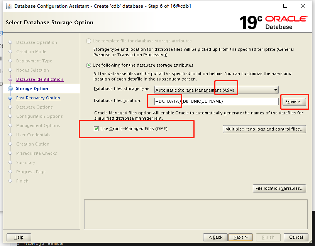Click the User Credentials step label
The height and width of the screenshot is (246, 315).
(x=33, y=135)
